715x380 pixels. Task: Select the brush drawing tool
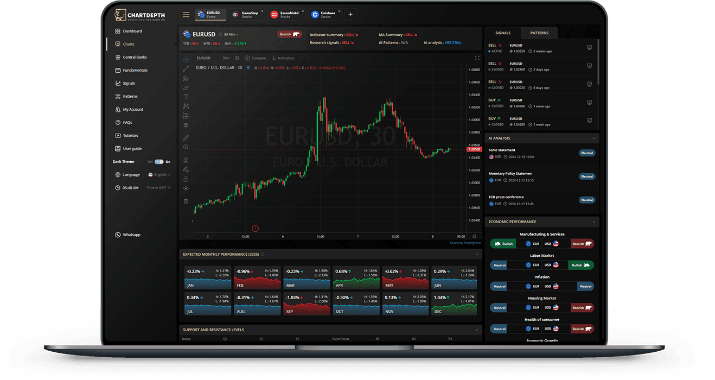click(x=186, y=87)
